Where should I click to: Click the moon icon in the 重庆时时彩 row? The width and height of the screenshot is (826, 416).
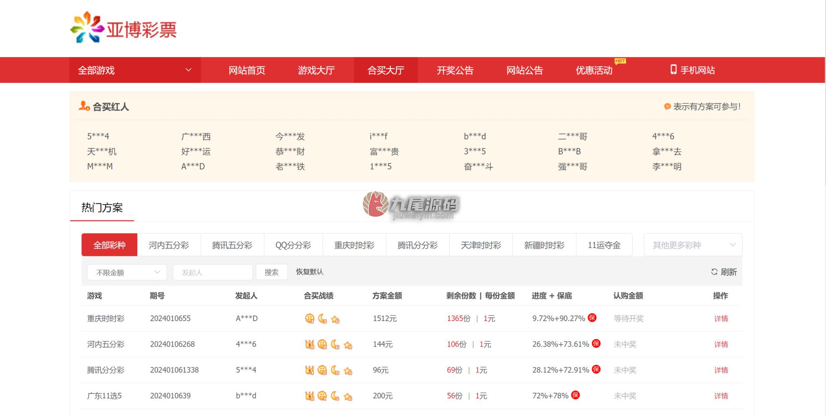point(322,319)
